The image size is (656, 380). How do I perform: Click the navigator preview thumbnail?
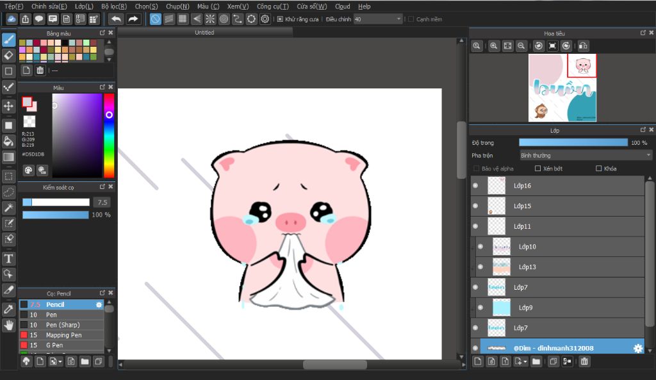point(562,87)
